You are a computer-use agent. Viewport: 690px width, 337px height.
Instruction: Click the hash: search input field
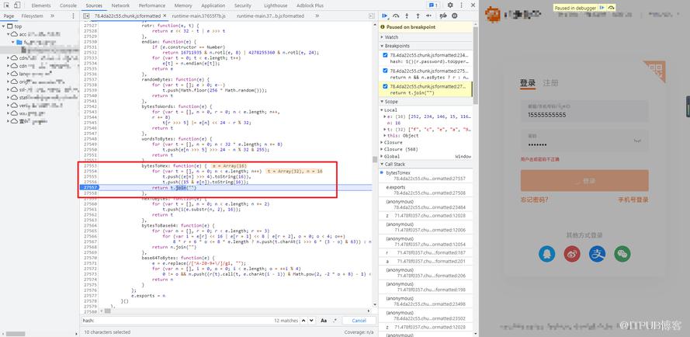176,321
